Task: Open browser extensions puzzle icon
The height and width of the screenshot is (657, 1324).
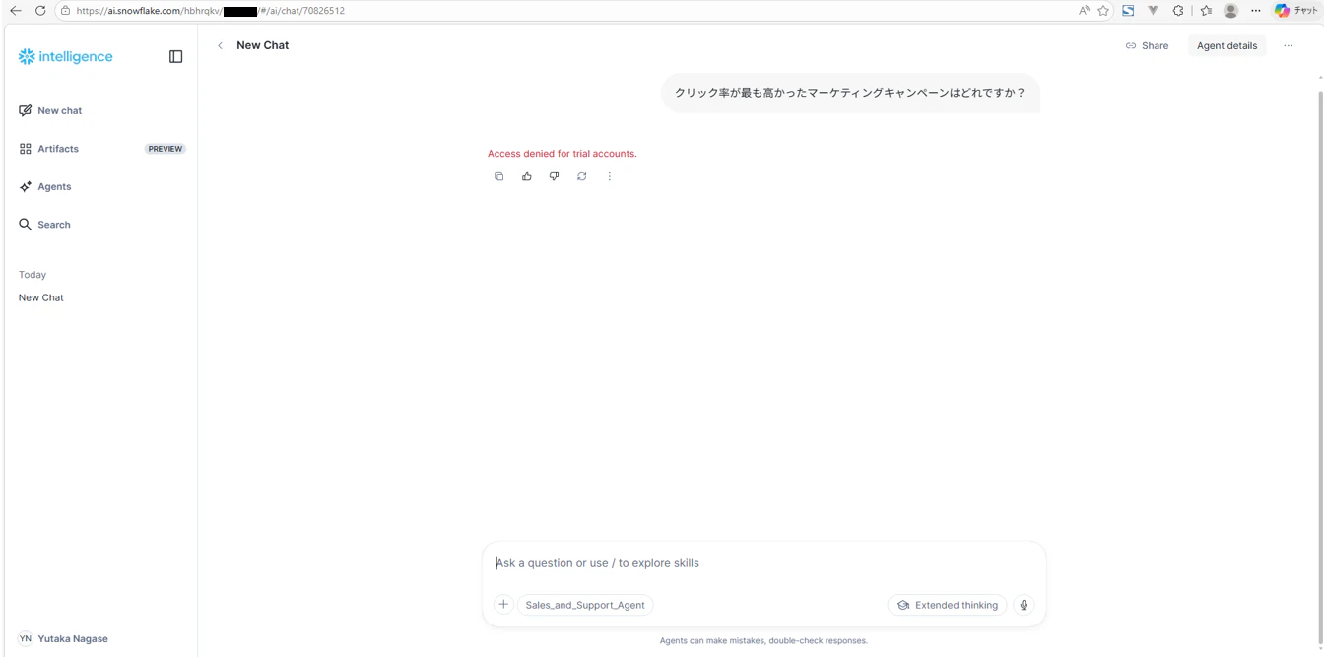Action: pyautogui.click(x=1178, y=11)
